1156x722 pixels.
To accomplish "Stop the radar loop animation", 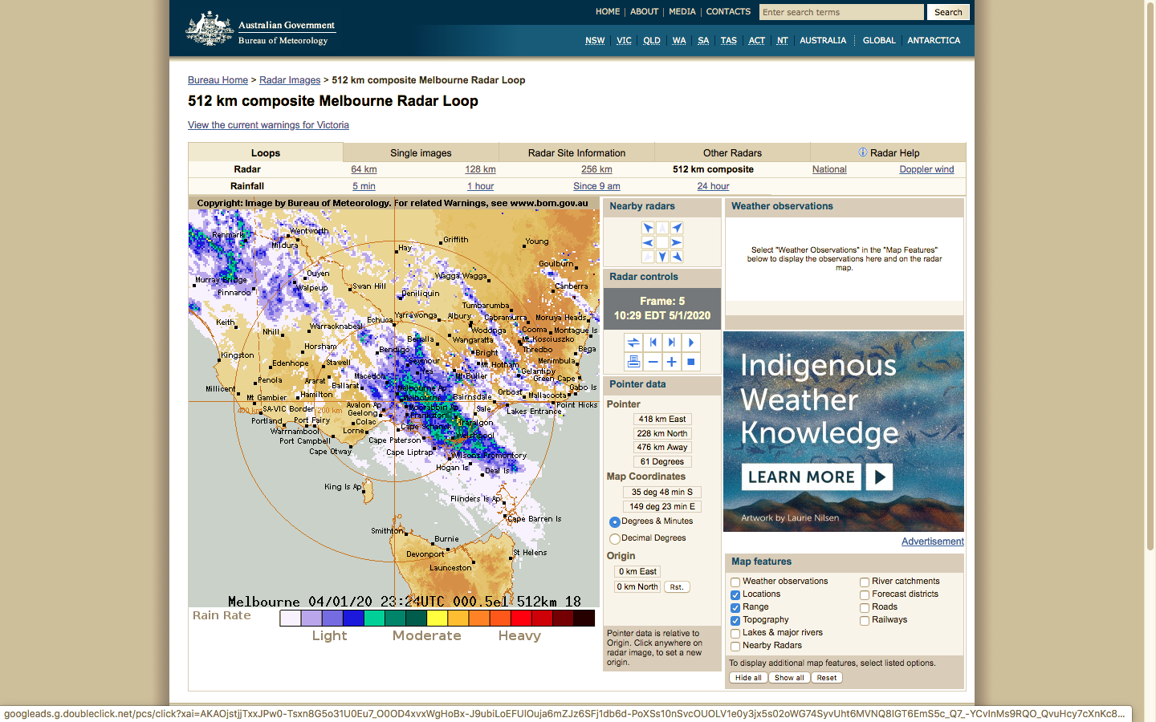I will pyautogui.click(x=691, y=362).
